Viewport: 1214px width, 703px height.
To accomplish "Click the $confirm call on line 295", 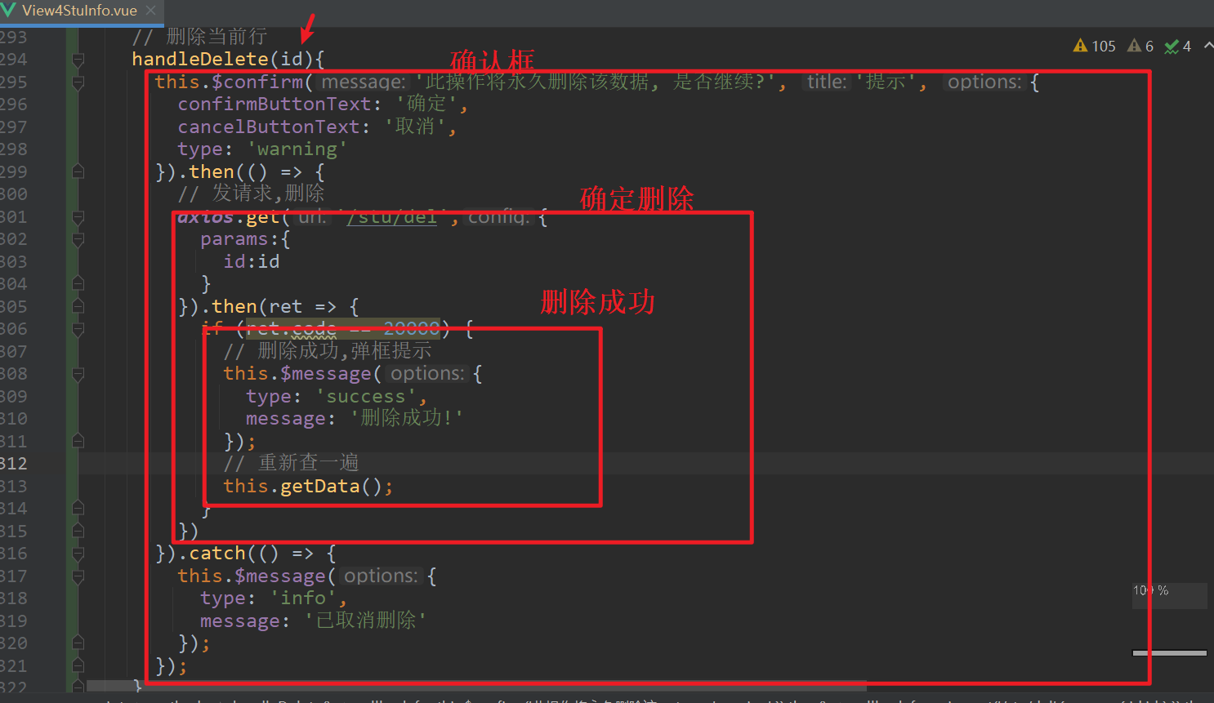I will [256, 82].
